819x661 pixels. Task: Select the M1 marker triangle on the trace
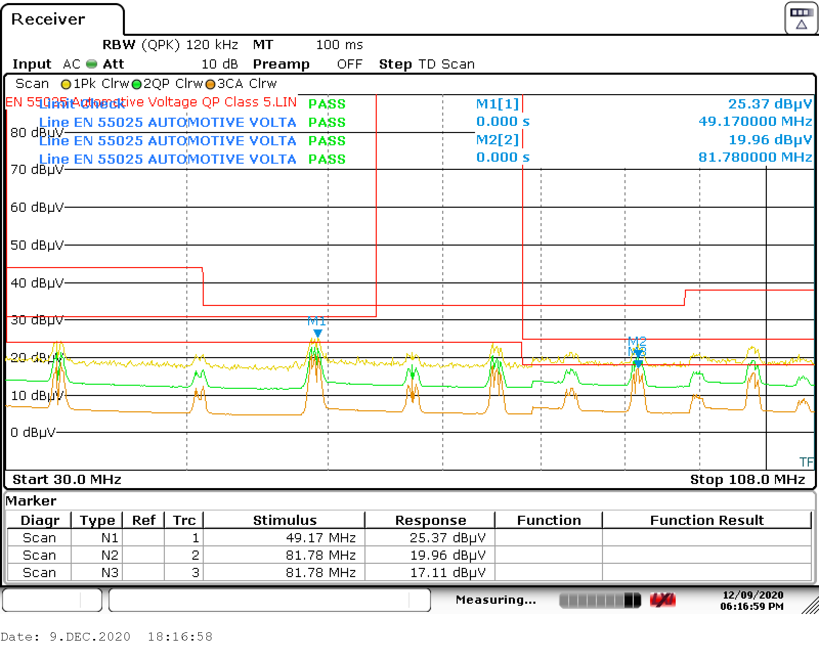pyautogui.click(x=317, y=334)
